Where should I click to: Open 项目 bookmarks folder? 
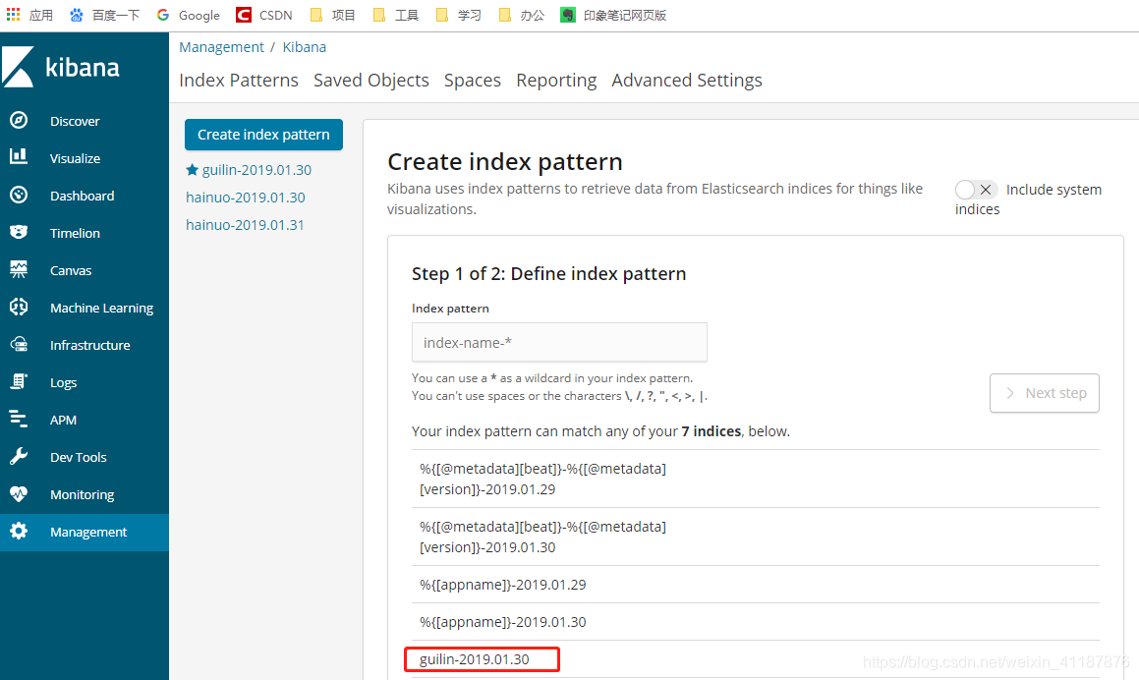pos(333,15)
